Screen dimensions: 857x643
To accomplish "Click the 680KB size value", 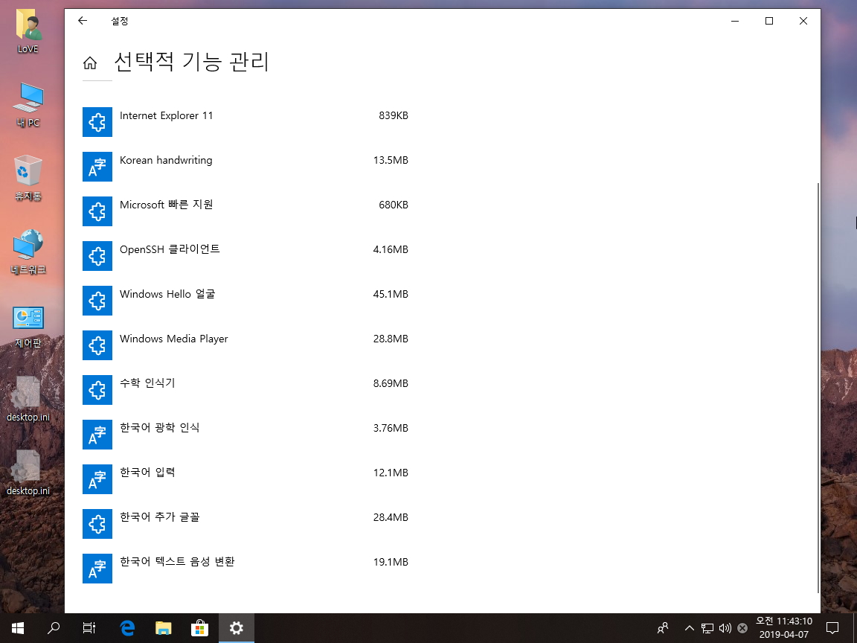I will click(394, 205).
